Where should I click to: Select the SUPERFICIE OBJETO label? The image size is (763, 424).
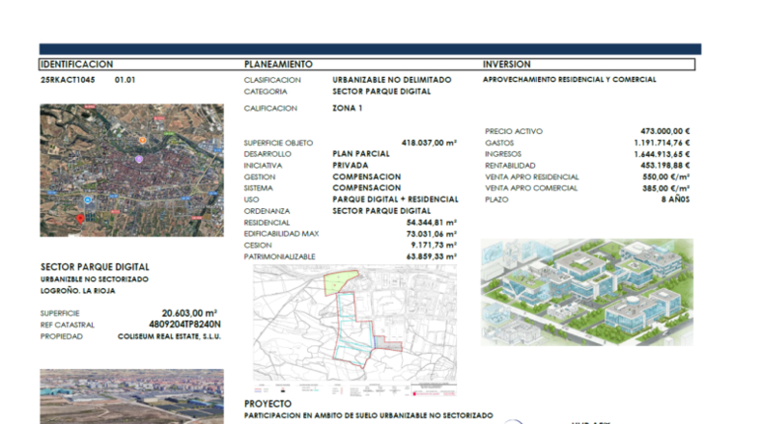click(x=278, y=143)
